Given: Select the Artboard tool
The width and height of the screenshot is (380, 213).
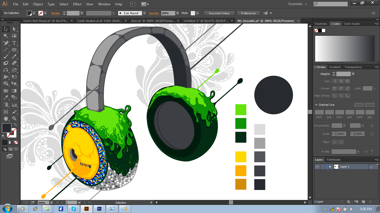Looking at the screenshot, I should [x=6, y=112].
